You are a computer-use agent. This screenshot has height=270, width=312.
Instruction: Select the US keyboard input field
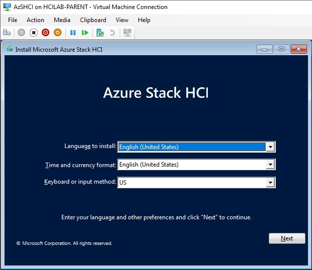click(x=196, y=182)
